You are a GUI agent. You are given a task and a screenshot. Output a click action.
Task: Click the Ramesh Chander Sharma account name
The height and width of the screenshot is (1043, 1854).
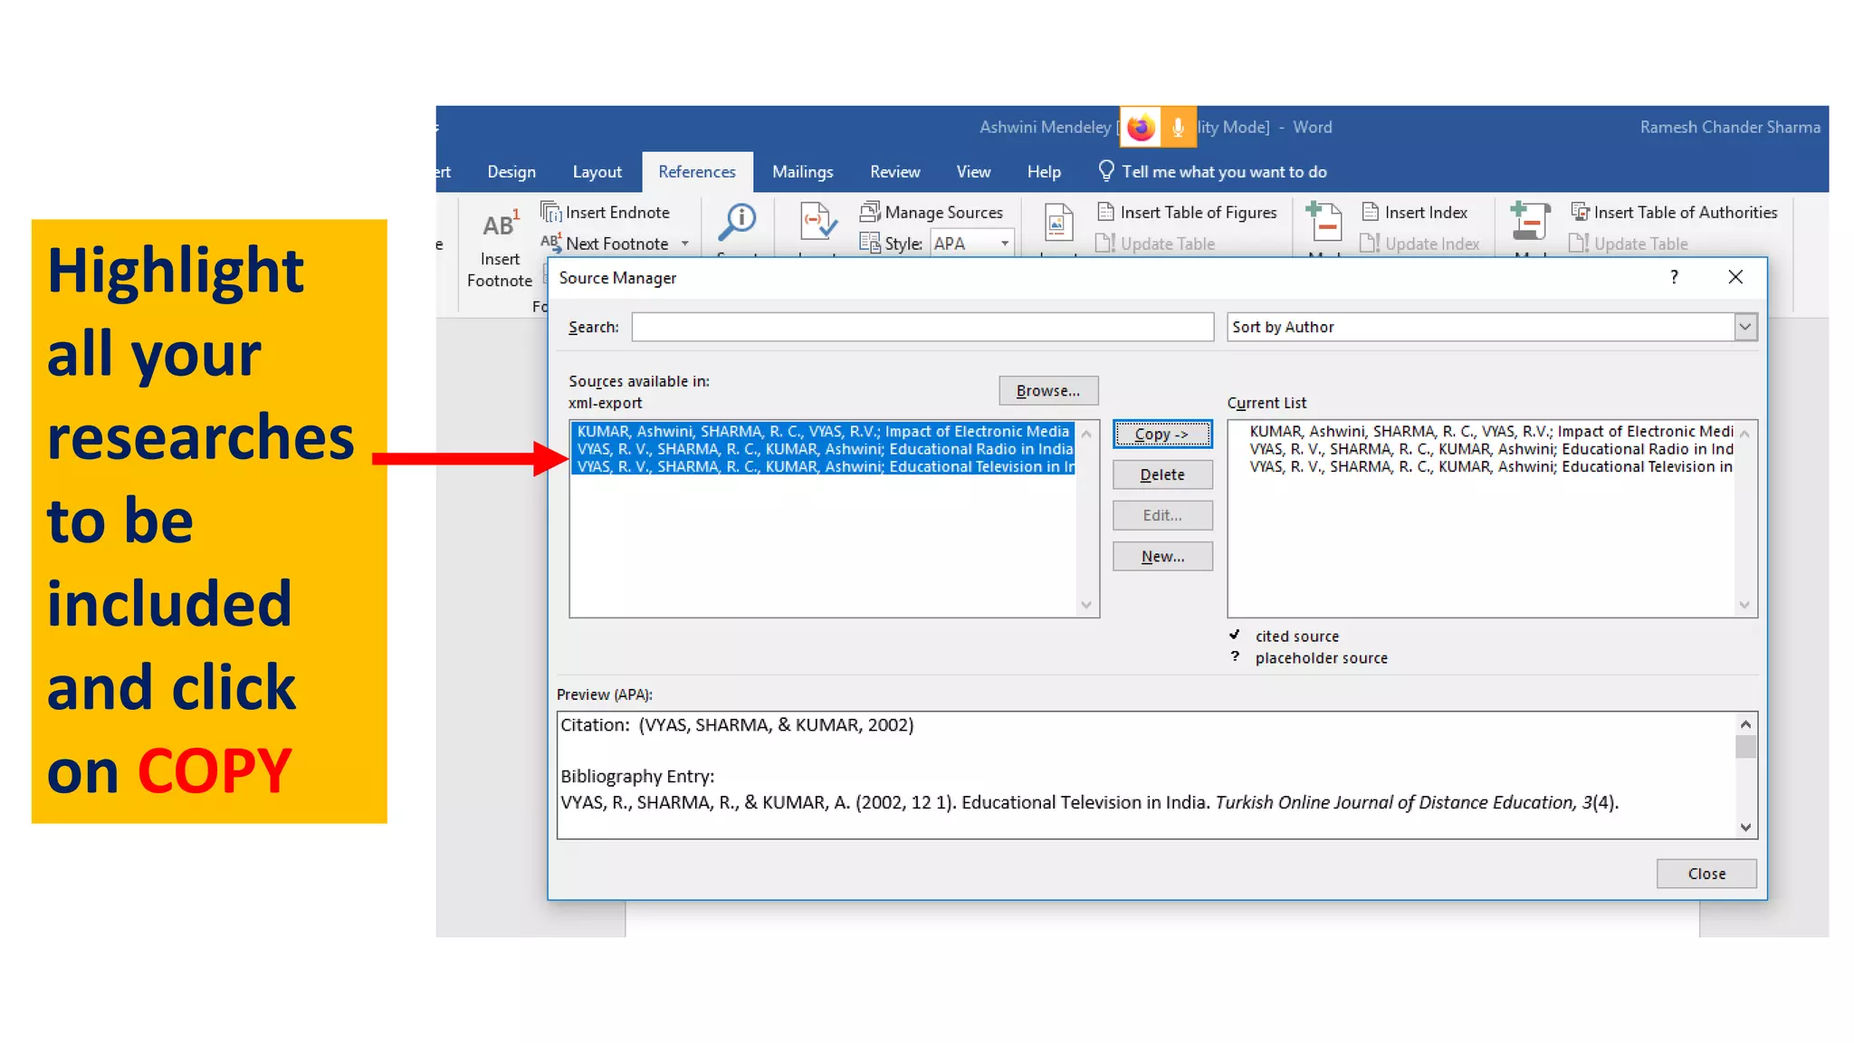1730,128
